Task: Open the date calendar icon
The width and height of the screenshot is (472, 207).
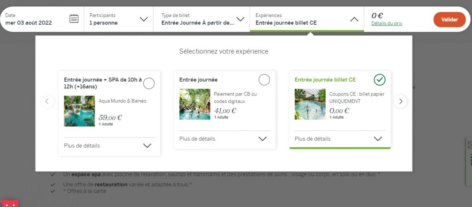Action: (74, 18)
